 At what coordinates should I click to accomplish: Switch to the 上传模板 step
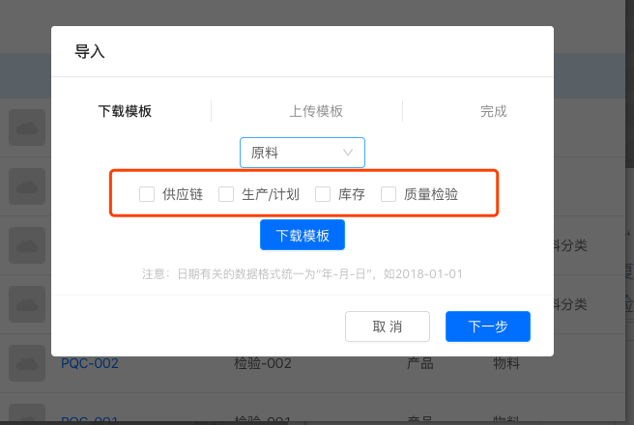[316, 111]
